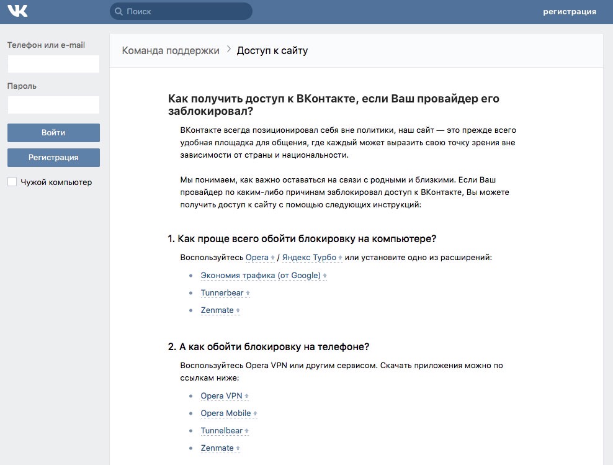Screen dimensions: 613x465
Task: Click the 'Пароль' label text
Action: point(22,86)
